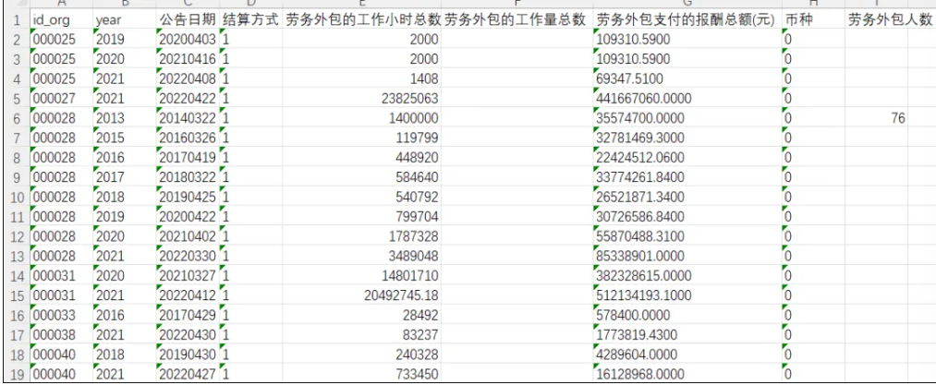The image size is (936, 385).
Task: Select row header 1
Action: click(16, 19)
